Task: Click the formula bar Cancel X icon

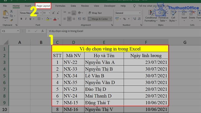Action: tap(29, 31)
